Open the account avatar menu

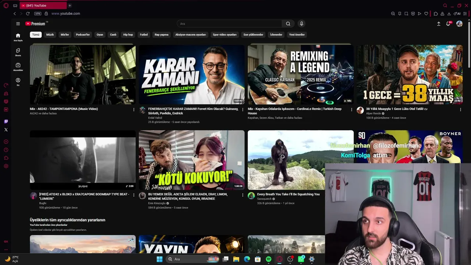click(459, 24)
